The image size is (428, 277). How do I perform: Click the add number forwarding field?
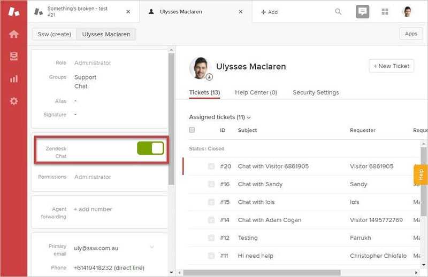[x=93, y=209]
